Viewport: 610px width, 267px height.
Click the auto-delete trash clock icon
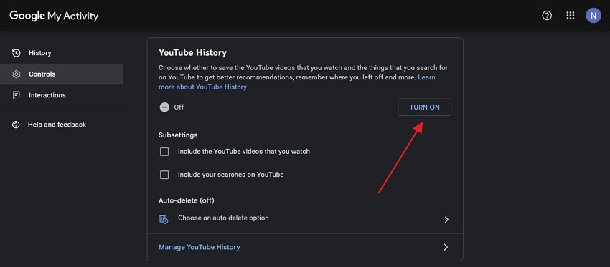click(x=164, y=219)
